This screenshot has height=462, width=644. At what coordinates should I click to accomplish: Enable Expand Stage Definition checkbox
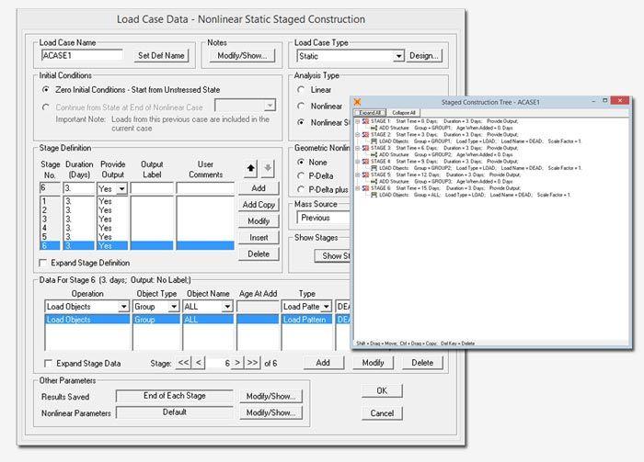coord(42,263)
